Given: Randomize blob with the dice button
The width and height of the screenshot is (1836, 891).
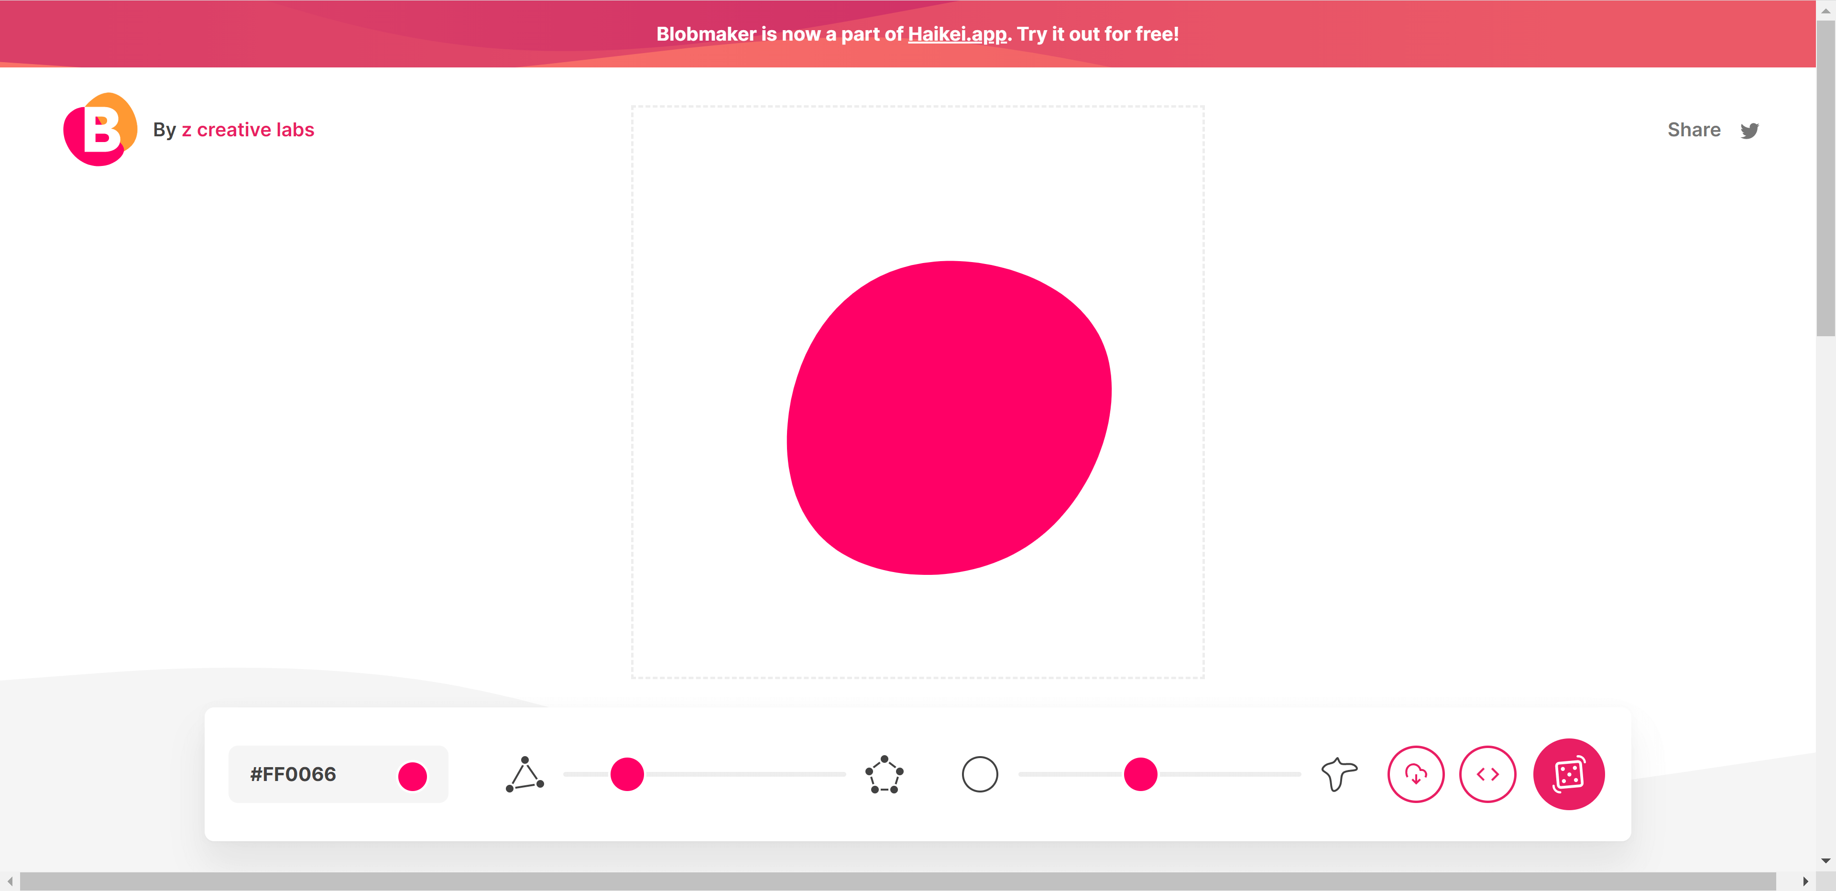Looking at the screenshot, I should tap(1568, 774).
